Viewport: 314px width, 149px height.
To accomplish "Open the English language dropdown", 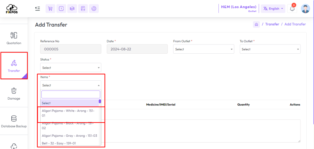I will (273, 9).
